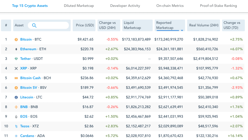The height and width of the screenshot is (140, 248).
Task: Click BNB price $16.87
Action: coord(88,107)
